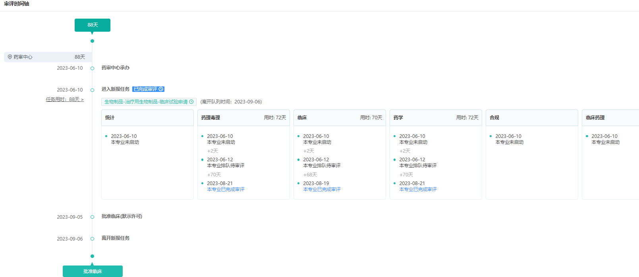Screen dimensions: 639x277
Task: Open the 生物制品-治疗用生物制品-临床试验申请 tag
Action: pyautogui.click(x=146, y=102)
